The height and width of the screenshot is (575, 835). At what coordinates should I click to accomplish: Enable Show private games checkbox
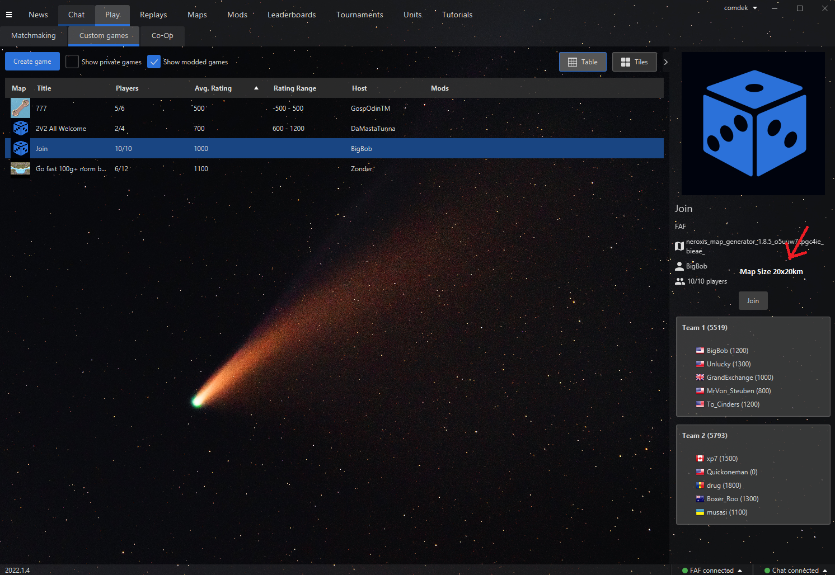(x=72, y=62)
